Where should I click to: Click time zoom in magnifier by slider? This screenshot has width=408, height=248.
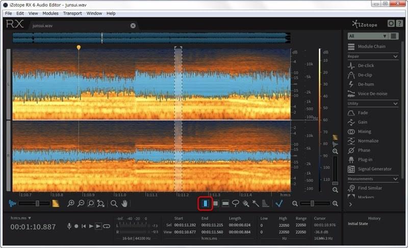point(335,204)
